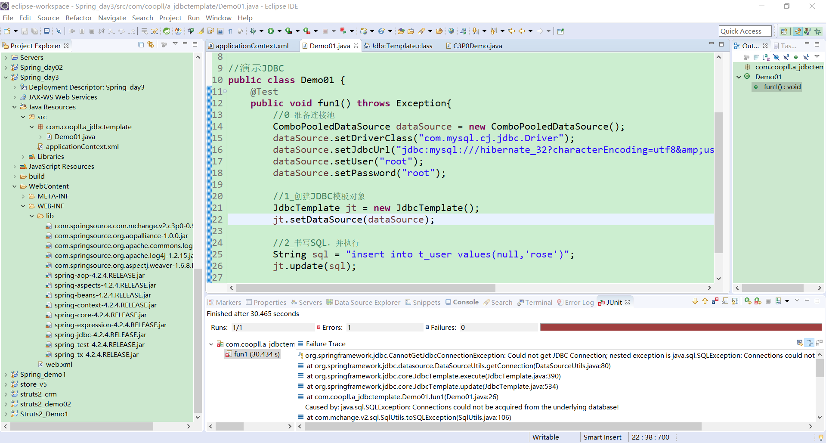Click the Open Web Browser globe icon
The width and height of the screenshot is (826, 443).
pyautogui.click(x=451, y=31)
